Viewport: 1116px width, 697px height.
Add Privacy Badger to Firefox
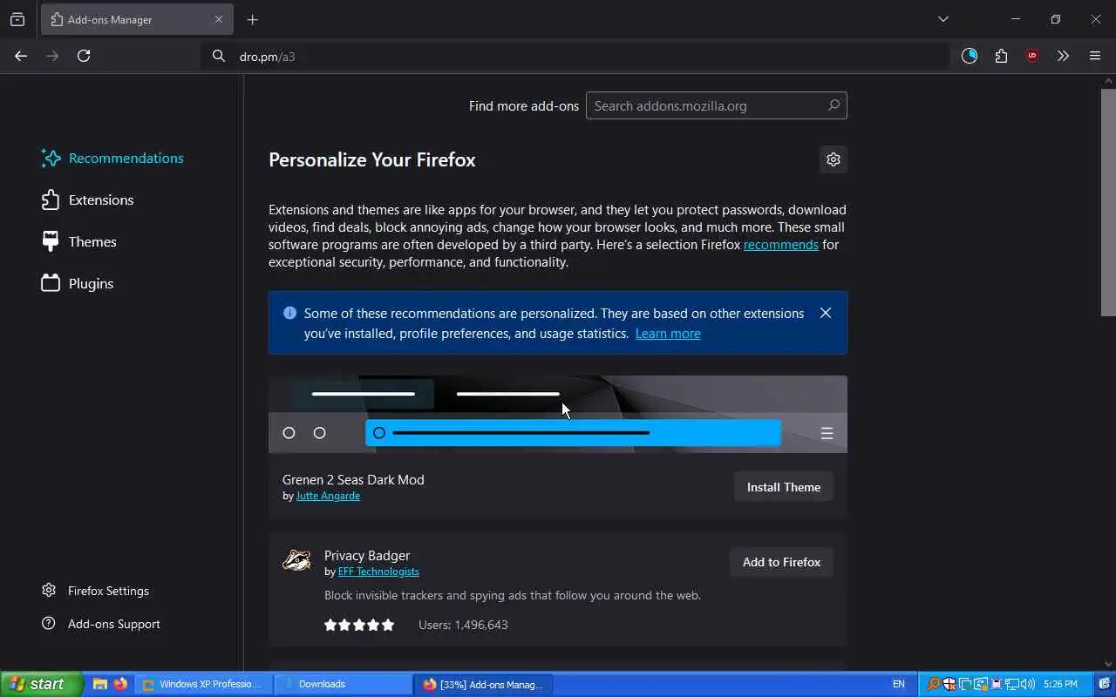(781, 562)
